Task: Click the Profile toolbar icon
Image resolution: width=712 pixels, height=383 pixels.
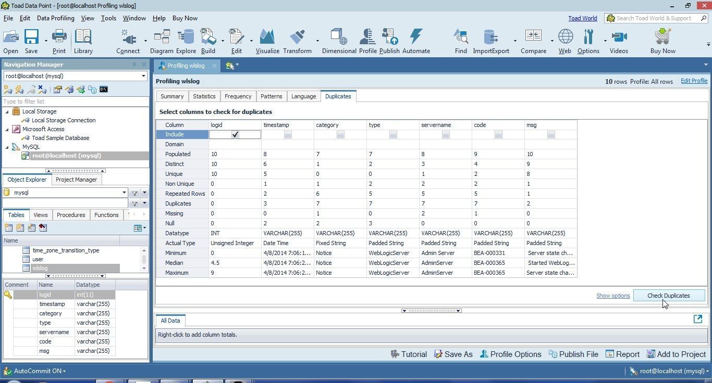Action: click(x=367, y=42)
